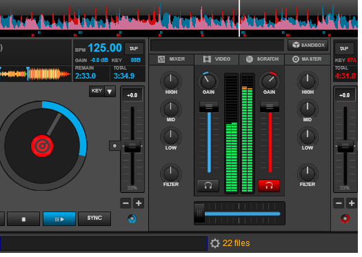362x257 pixels.
Task: Select the SCRATCH tab
Action: tap(262, 59)
